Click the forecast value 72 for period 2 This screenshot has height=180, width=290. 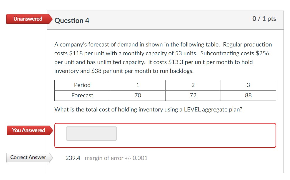click(x=193, y=95)
